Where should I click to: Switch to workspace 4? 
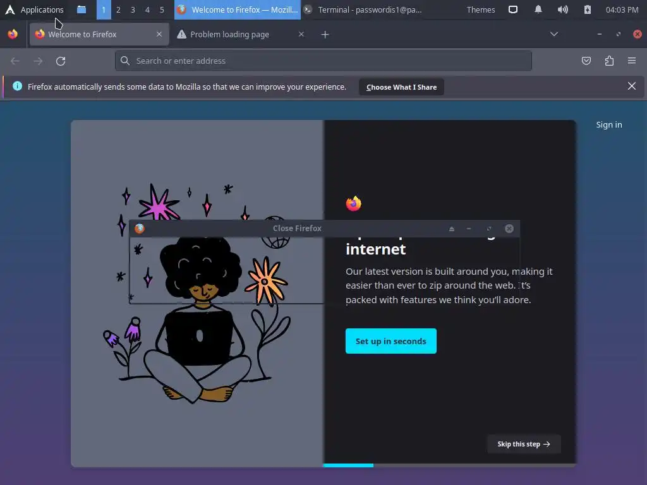pyautogui.click(x=147, y=9)
